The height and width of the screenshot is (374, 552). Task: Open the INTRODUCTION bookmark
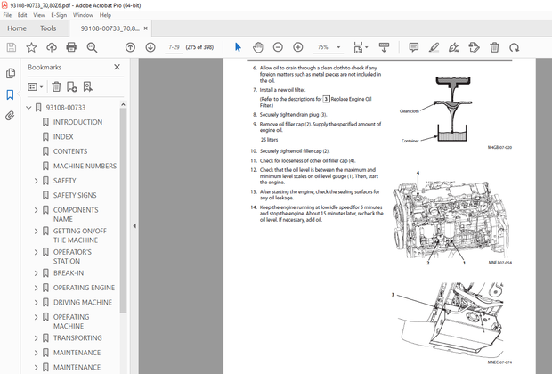click(77, 122)
